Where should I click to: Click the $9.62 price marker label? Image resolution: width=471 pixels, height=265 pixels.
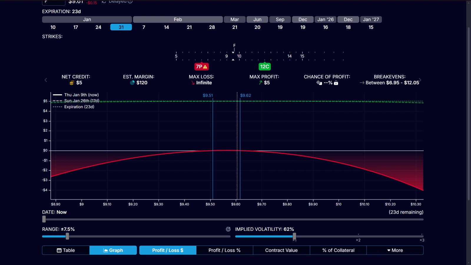click(246, 96)
